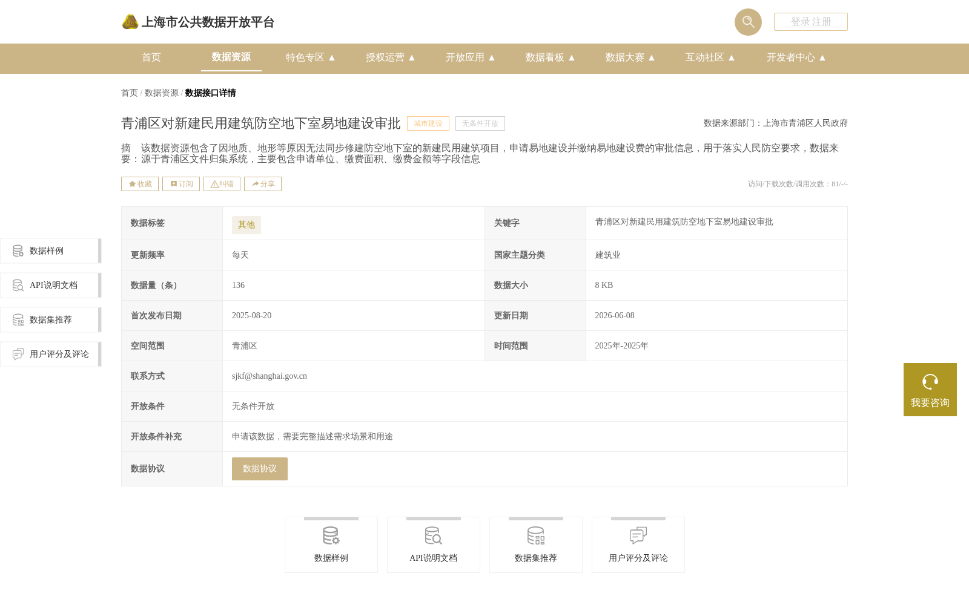Expand the 数据大赛 menu arrow

coord(652,57)
